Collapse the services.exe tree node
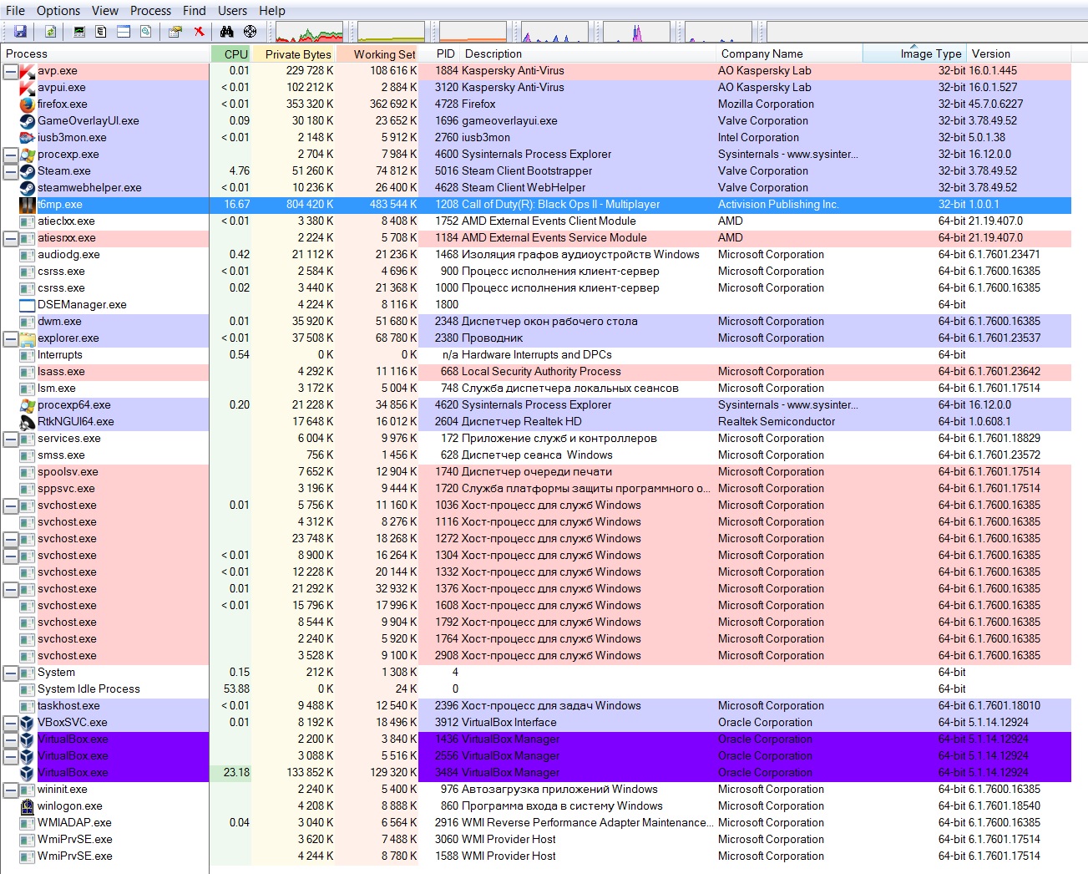This screenshot has height=874, width=1088. point(10,439)
